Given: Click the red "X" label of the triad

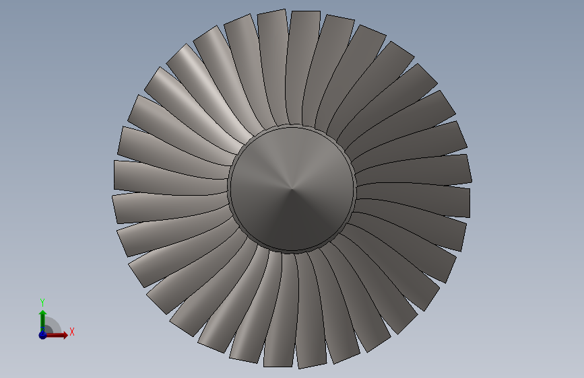Looking at the screenshot, I should coord(72,332).
